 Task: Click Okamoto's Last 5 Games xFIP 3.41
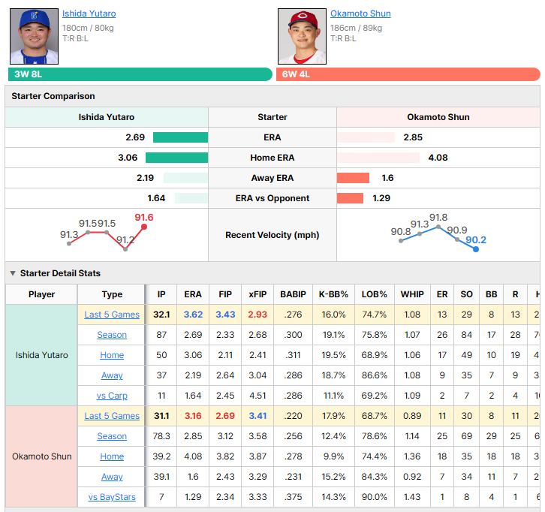pyautogui.click(x=257, y=416)
